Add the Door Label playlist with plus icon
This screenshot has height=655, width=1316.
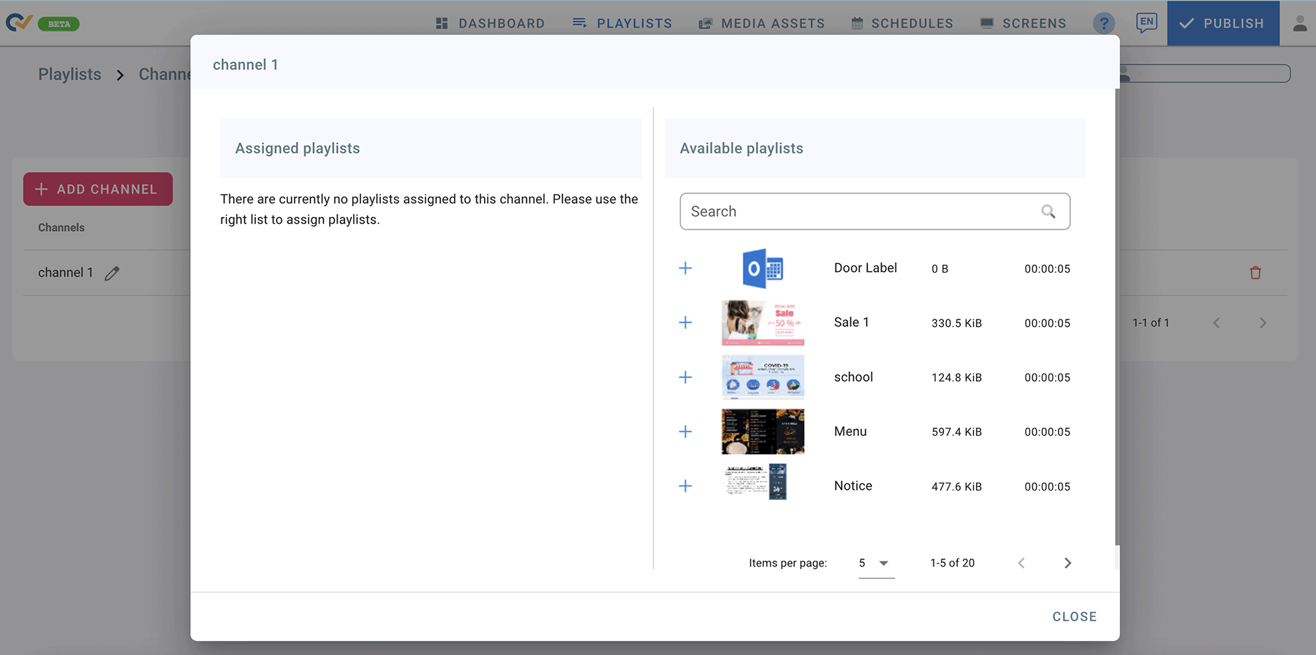[x=685, y=268]
